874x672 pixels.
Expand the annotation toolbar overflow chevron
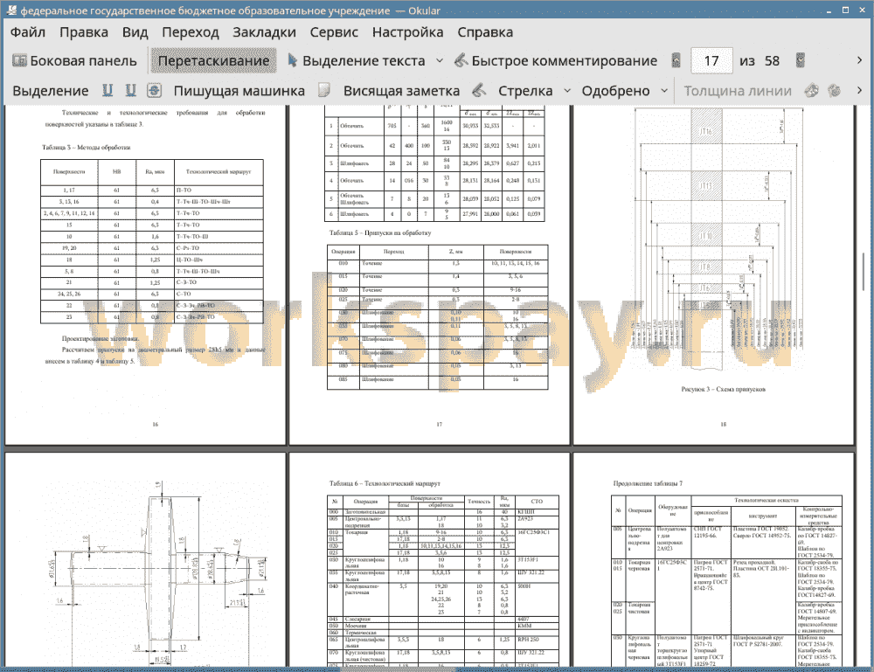click(x=859, y=91)
